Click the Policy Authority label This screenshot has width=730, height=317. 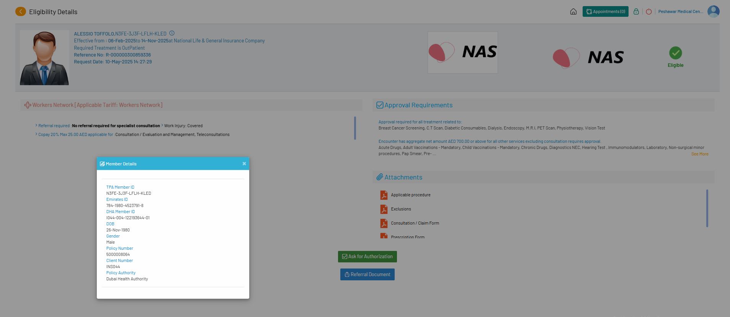click(121, 273)
